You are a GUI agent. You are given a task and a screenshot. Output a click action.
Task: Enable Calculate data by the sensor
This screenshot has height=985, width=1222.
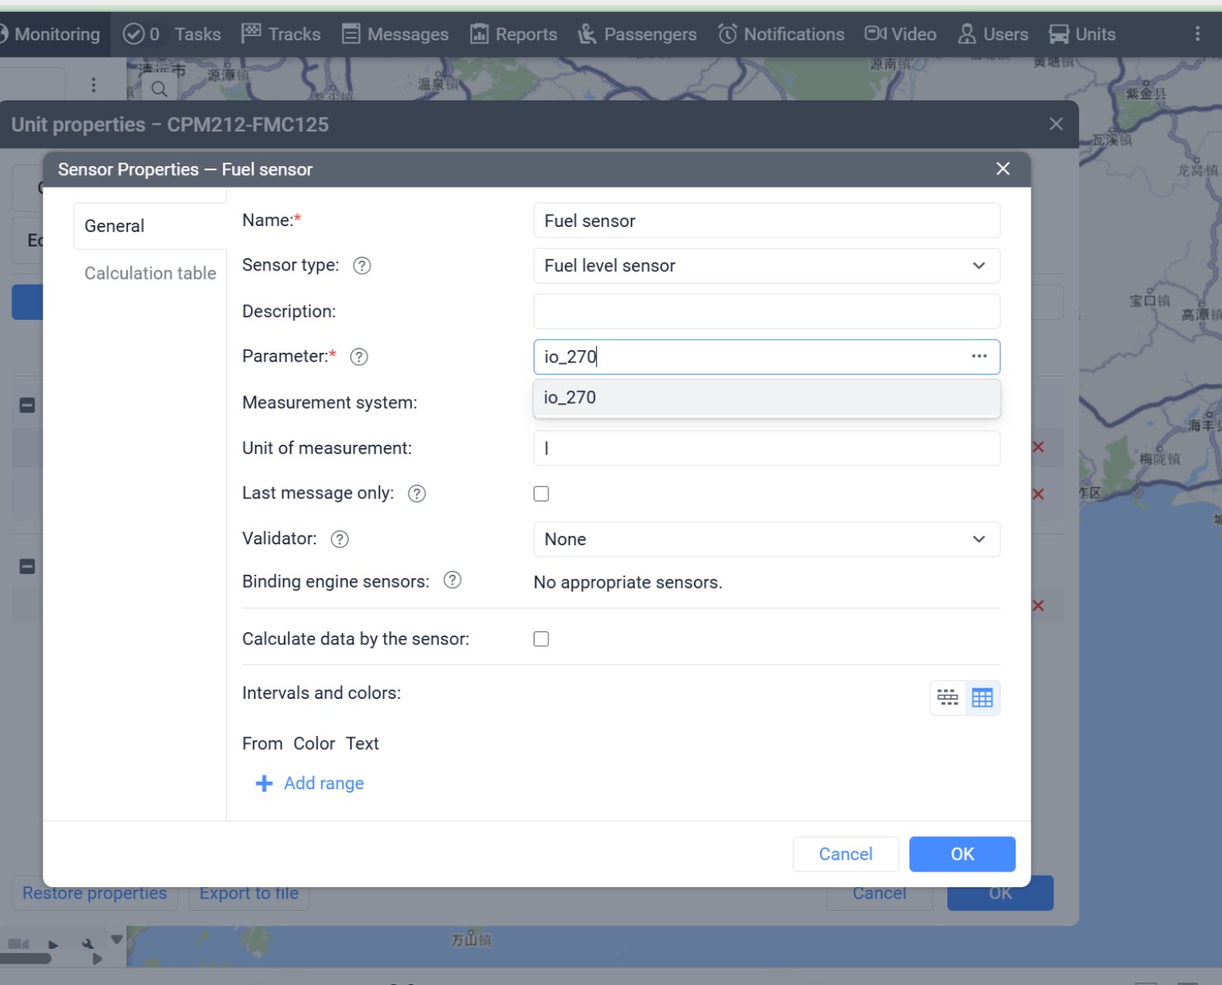point(541,639)
